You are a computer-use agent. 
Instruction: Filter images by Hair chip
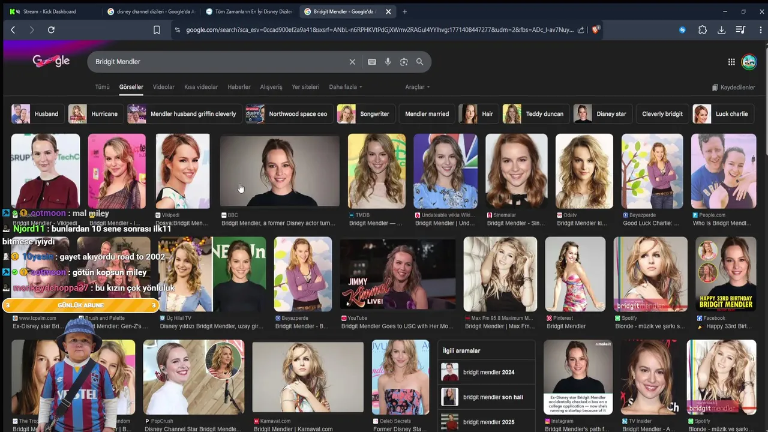click(x=479, y=114)
